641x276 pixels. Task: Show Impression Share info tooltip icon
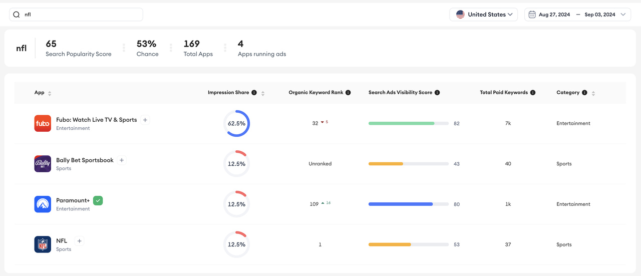click(254, 93)
